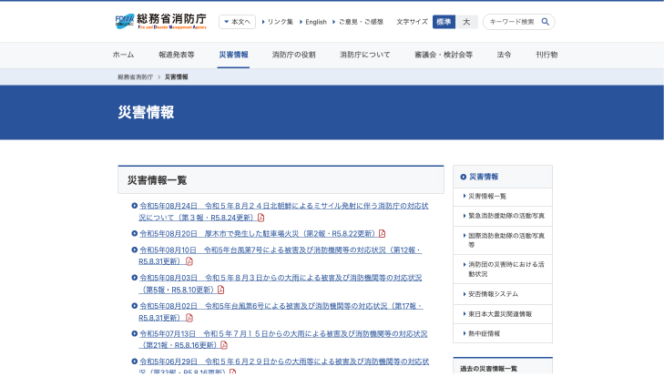Click sidebar 消防団の災害時における活動状況 link
Image resolution: width=664 pixels, height=387 pixels.
[506, 269]
